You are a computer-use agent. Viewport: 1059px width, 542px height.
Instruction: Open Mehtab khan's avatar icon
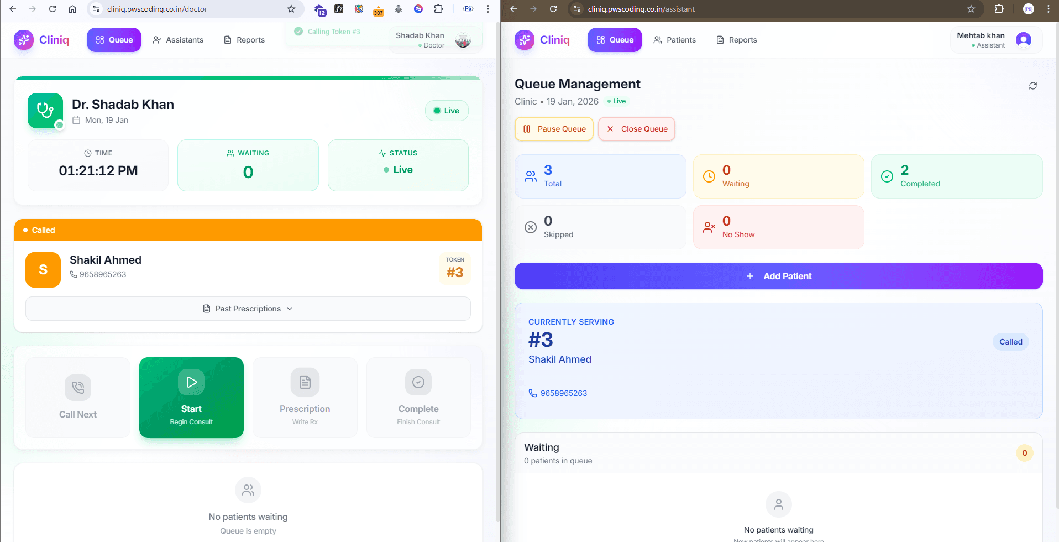pyautogui.click(x=1024, y=39)
